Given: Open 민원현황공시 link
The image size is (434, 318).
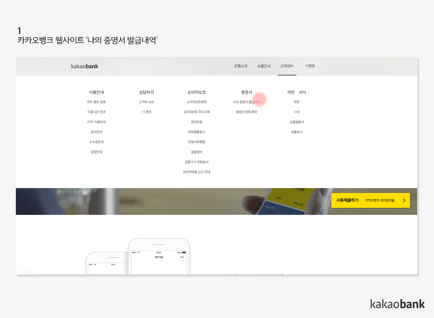Looking at the screenshot, I should (197, 132).
